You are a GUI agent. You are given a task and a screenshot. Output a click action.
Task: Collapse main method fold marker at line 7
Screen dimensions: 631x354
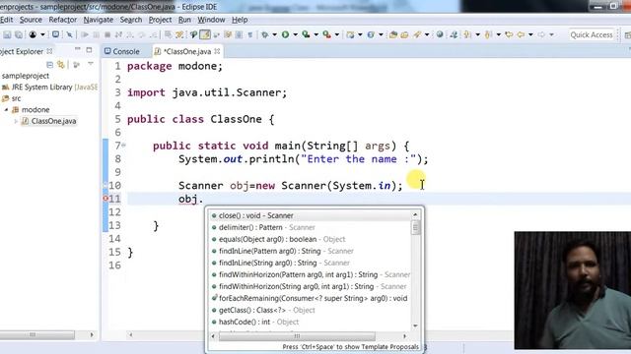[124, 146]
